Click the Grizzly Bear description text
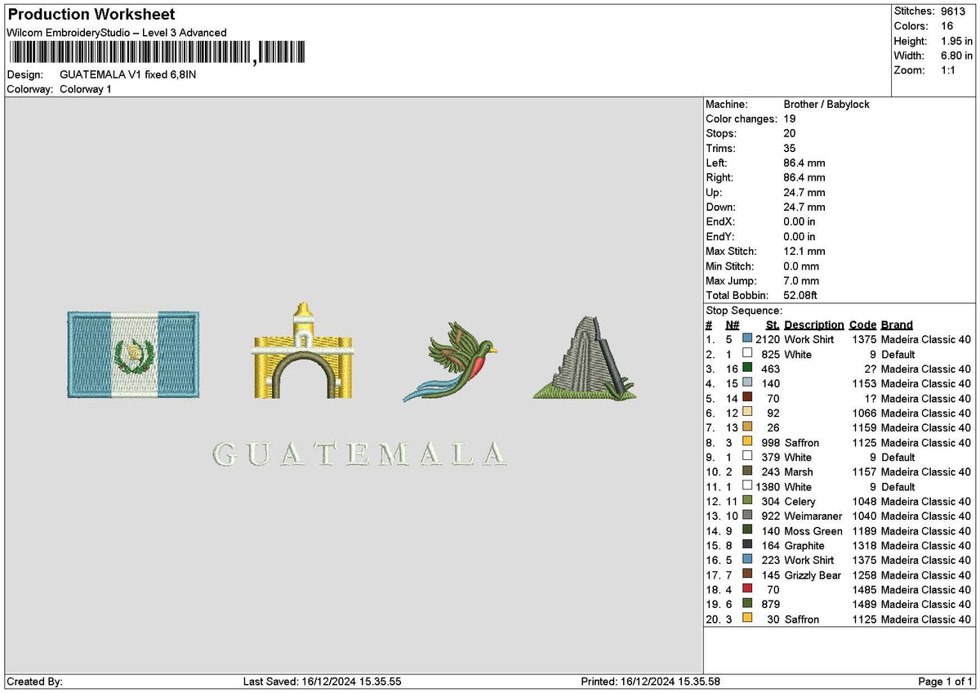The image size is (980, 693). point(813,575)
